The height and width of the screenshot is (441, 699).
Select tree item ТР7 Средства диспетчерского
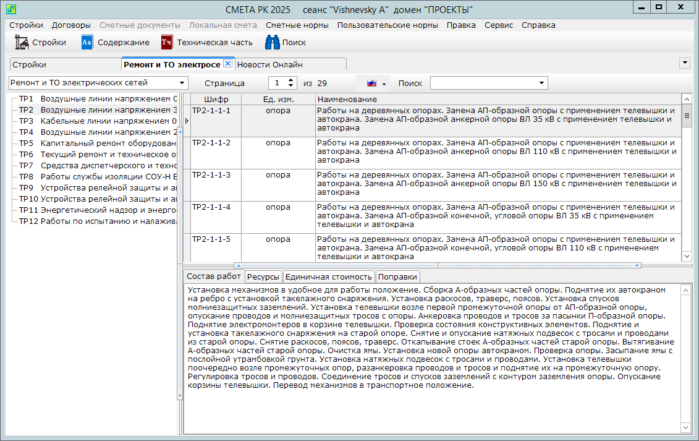(x=98, y=166)
